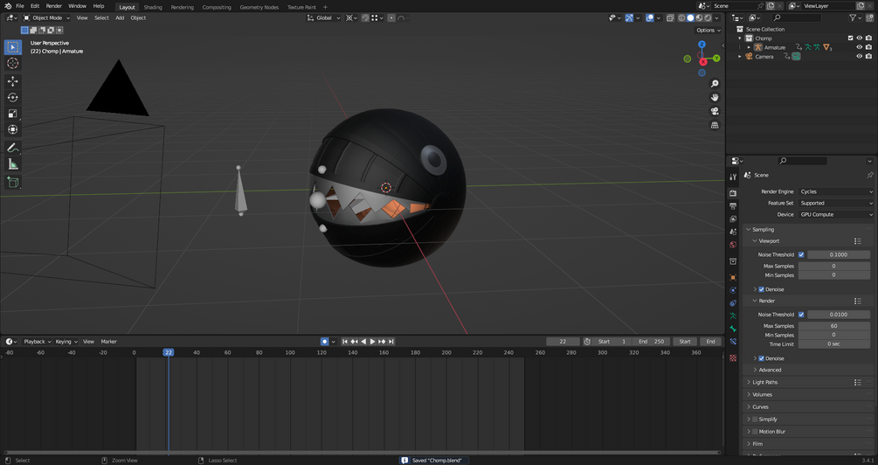Image resolution: width=878 pixels, height=465 pixels.
Task: Toggle the auto keying record button
Action: pyautogui.click(x=324, y=341)
